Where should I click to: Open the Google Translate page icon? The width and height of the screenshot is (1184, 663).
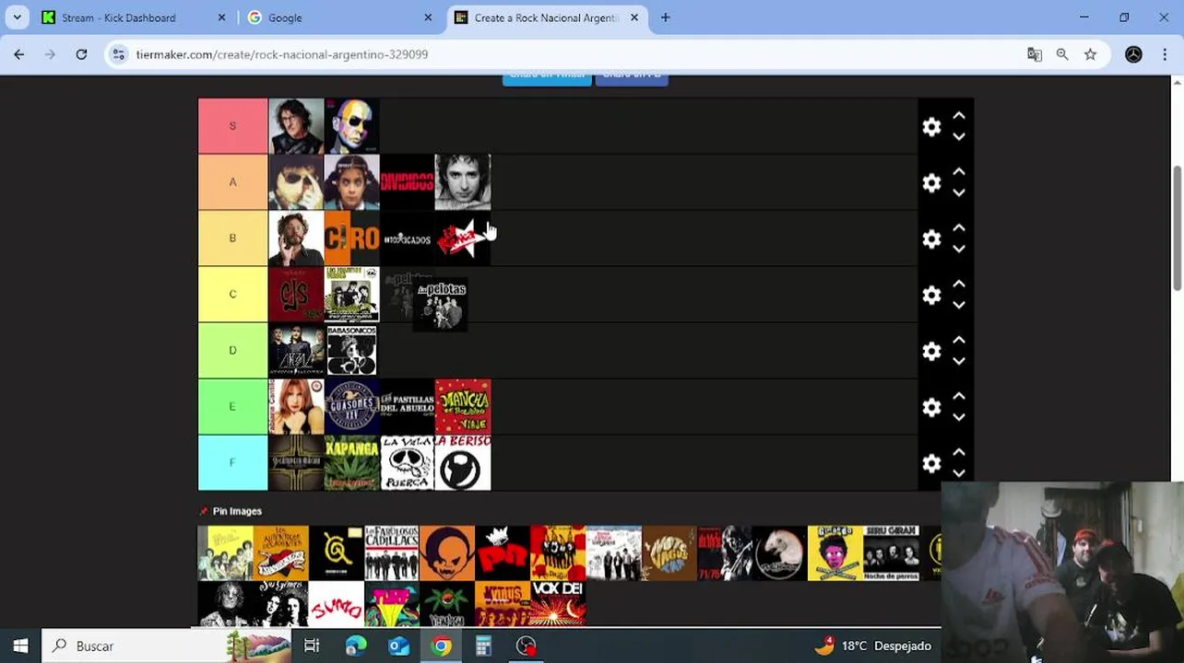(1035, 54)
